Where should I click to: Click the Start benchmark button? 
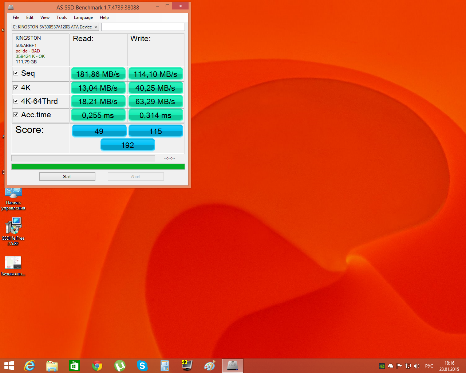coord(67,177)
